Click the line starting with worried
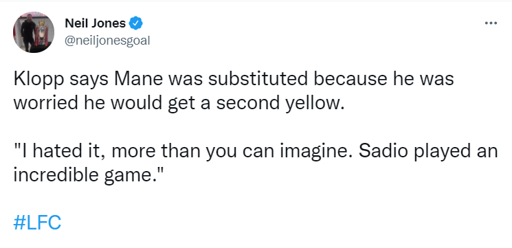 (179, 104)
